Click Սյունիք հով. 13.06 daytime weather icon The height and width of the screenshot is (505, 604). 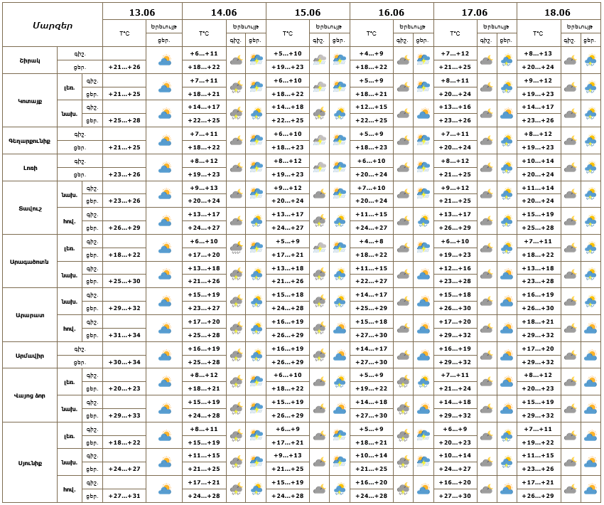click(x=164, y=489)
